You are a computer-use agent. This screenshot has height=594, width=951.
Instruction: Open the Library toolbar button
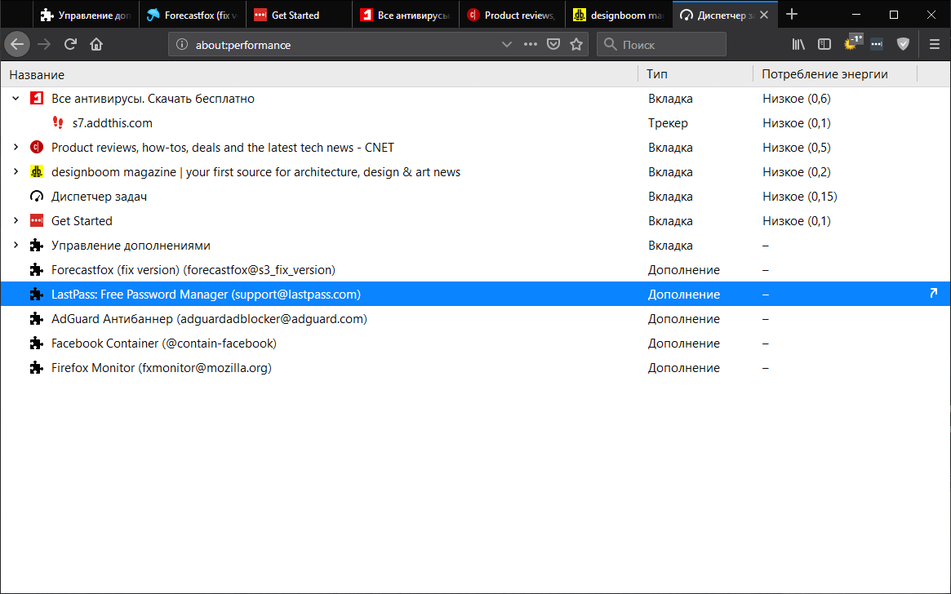pyautogui.click(x=798, y=44)
